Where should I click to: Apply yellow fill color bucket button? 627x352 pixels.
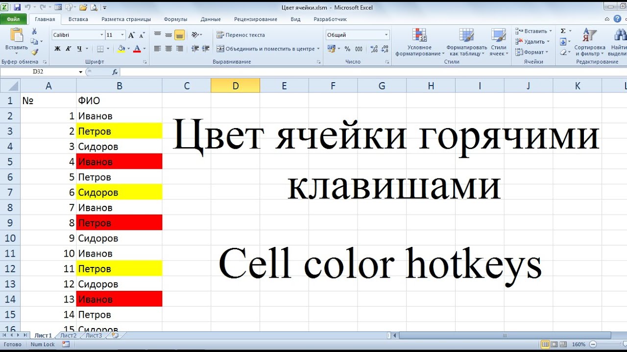pos(121,48)
